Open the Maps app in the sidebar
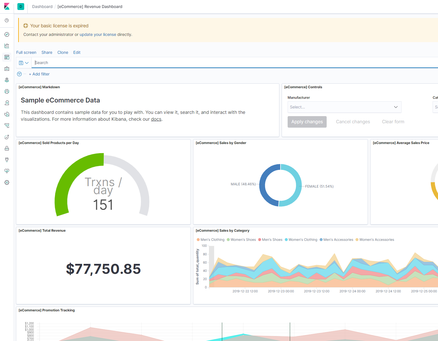The image size is (438, 341). pyautogui.click(x=7, y=80)
